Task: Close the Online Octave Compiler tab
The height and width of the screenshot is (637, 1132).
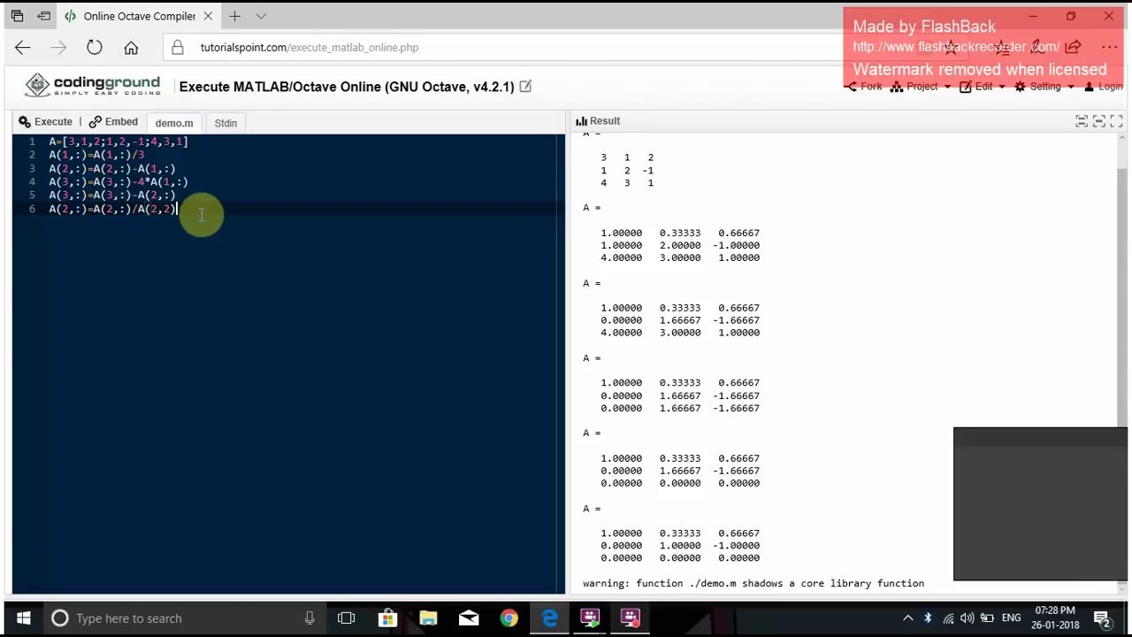Action: [x=206, y=16]
